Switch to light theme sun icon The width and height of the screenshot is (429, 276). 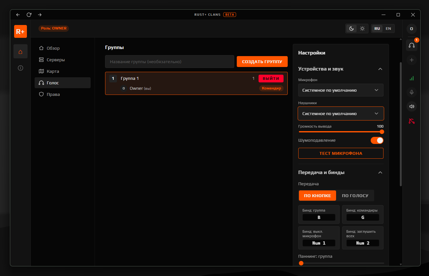click(x=362, y=29)
